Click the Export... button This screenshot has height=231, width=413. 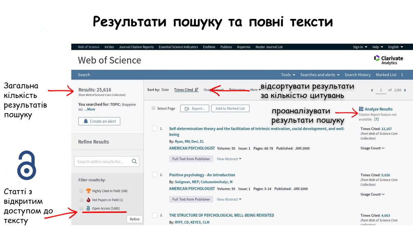(195, 108)
